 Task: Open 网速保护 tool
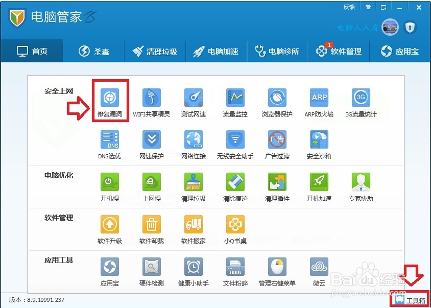click(152, 145)
